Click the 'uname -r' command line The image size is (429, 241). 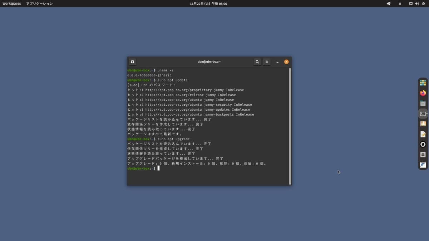tap(151, 70)
